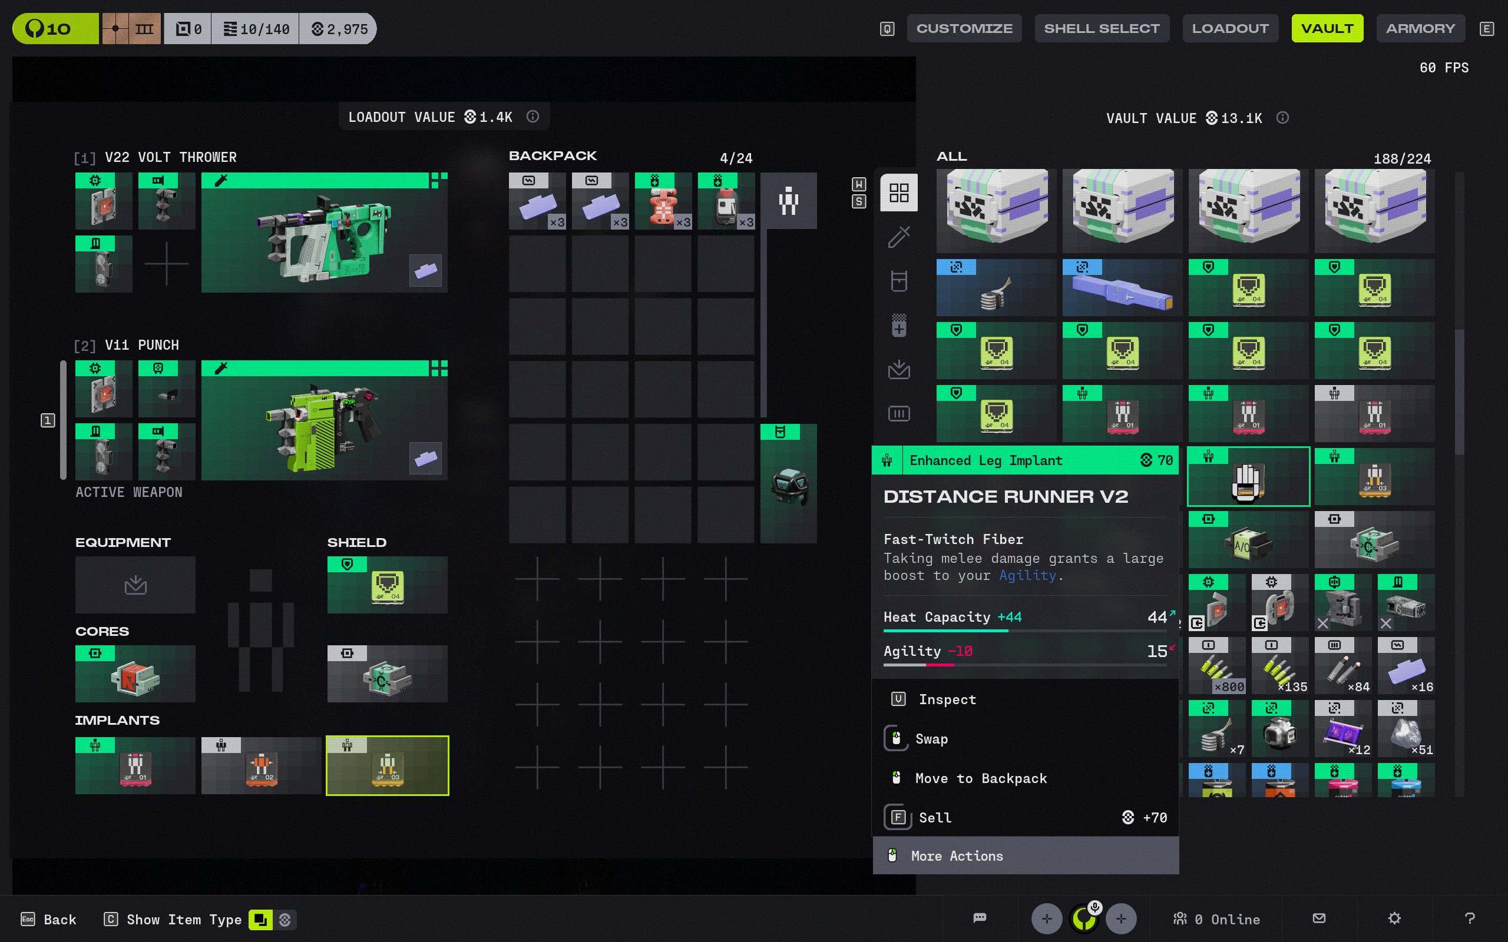
Task: Open Vault Value info icon
Action: pos(1282,118)
